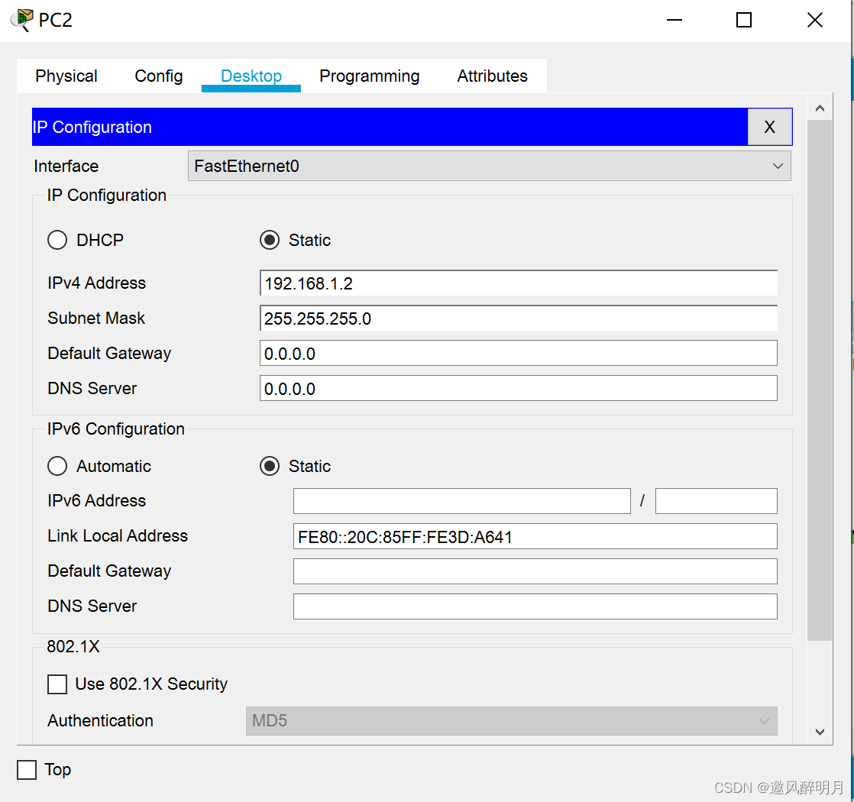854x802 pixels.
Task: Click the 802.1X group label
Action: point(73,646)
